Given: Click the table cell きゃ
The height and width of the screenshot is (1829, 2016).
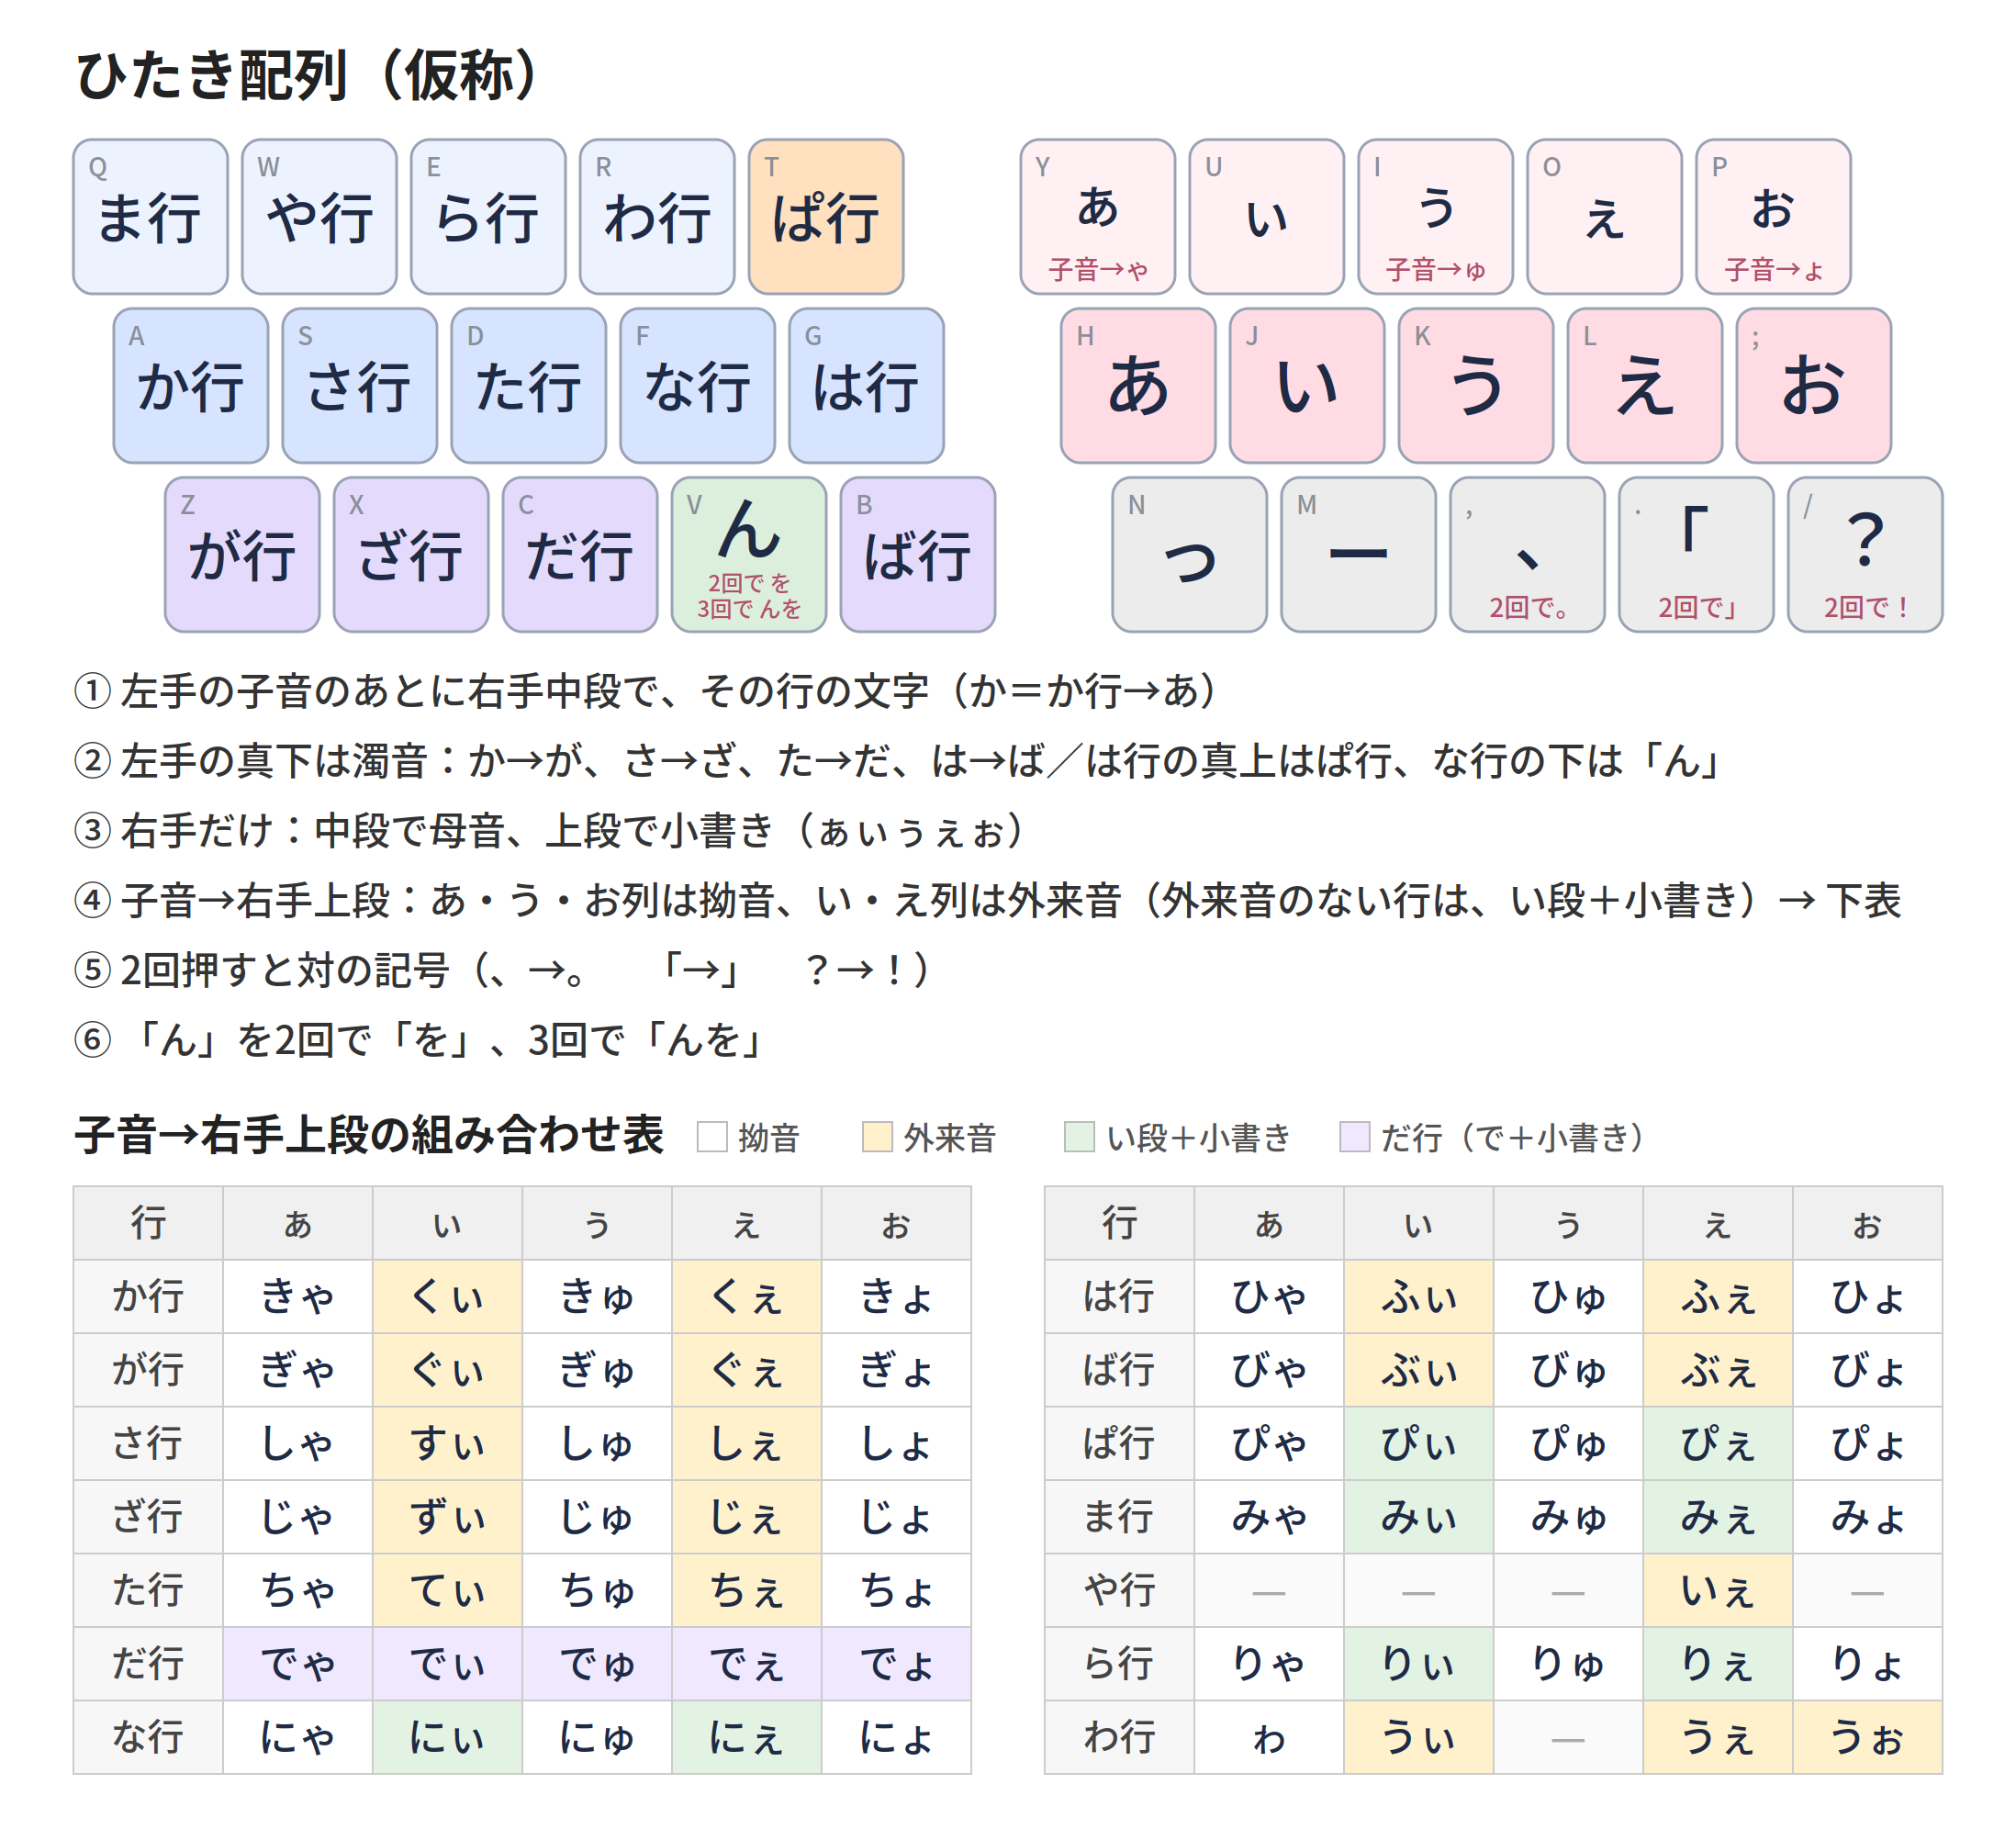Looking at the screenshot, I should pos(298,1297).
